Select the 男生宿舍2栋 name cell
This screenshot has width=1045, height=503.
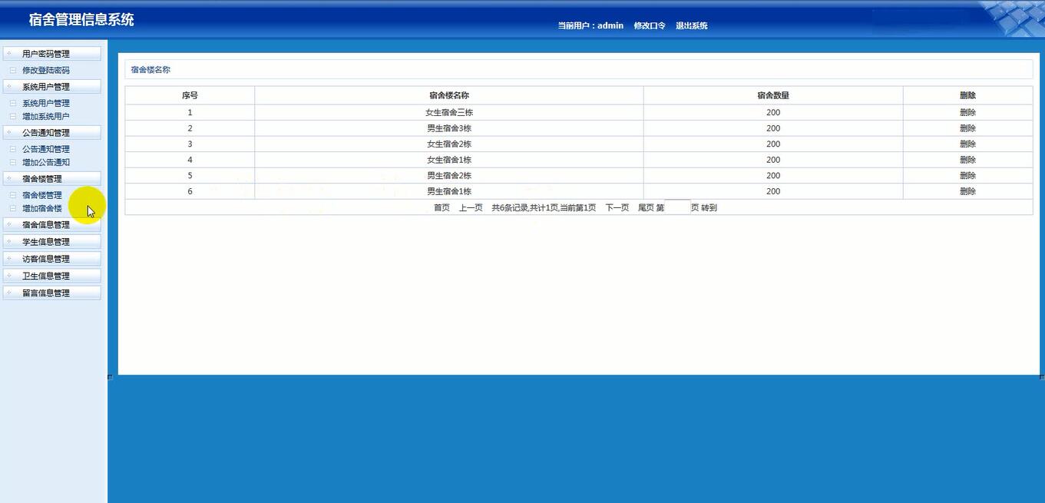(x=449, y=175)
